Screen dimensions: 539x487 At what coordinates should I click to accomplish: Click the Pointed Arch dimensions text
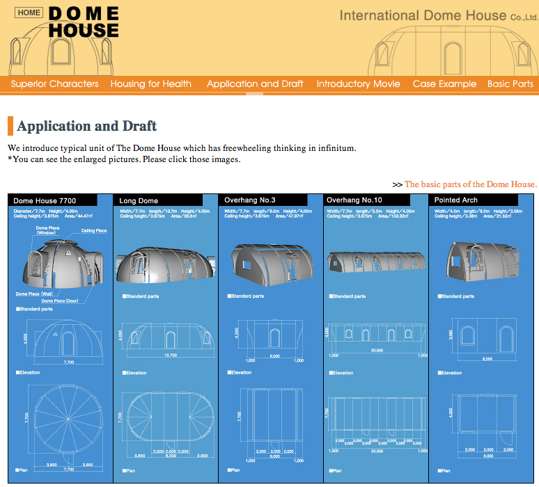coord(478,214)
